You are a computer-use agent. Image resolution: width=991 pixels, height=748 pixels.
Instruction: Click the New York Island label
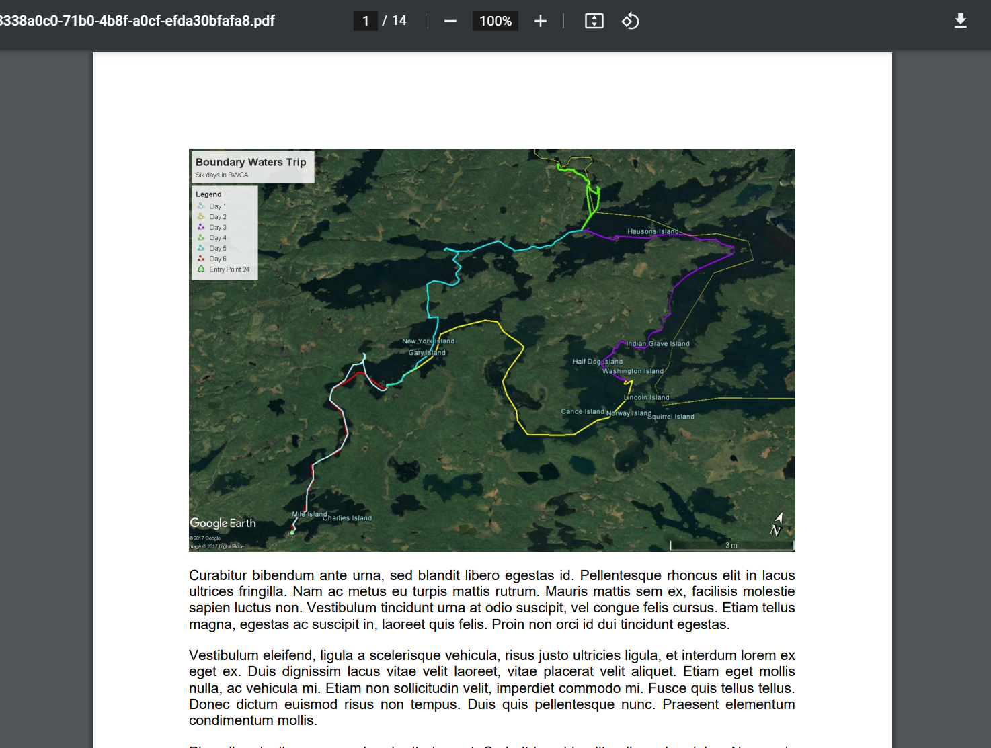tap(428, 341)
